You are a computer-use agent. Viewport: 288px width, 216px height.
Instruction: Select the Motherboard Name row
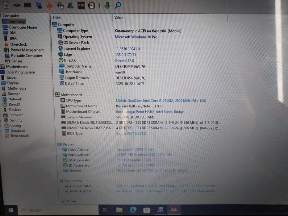coord(112,106)
